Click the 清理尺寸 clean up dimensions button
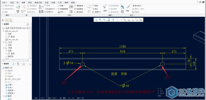 [x=97, y=12]
